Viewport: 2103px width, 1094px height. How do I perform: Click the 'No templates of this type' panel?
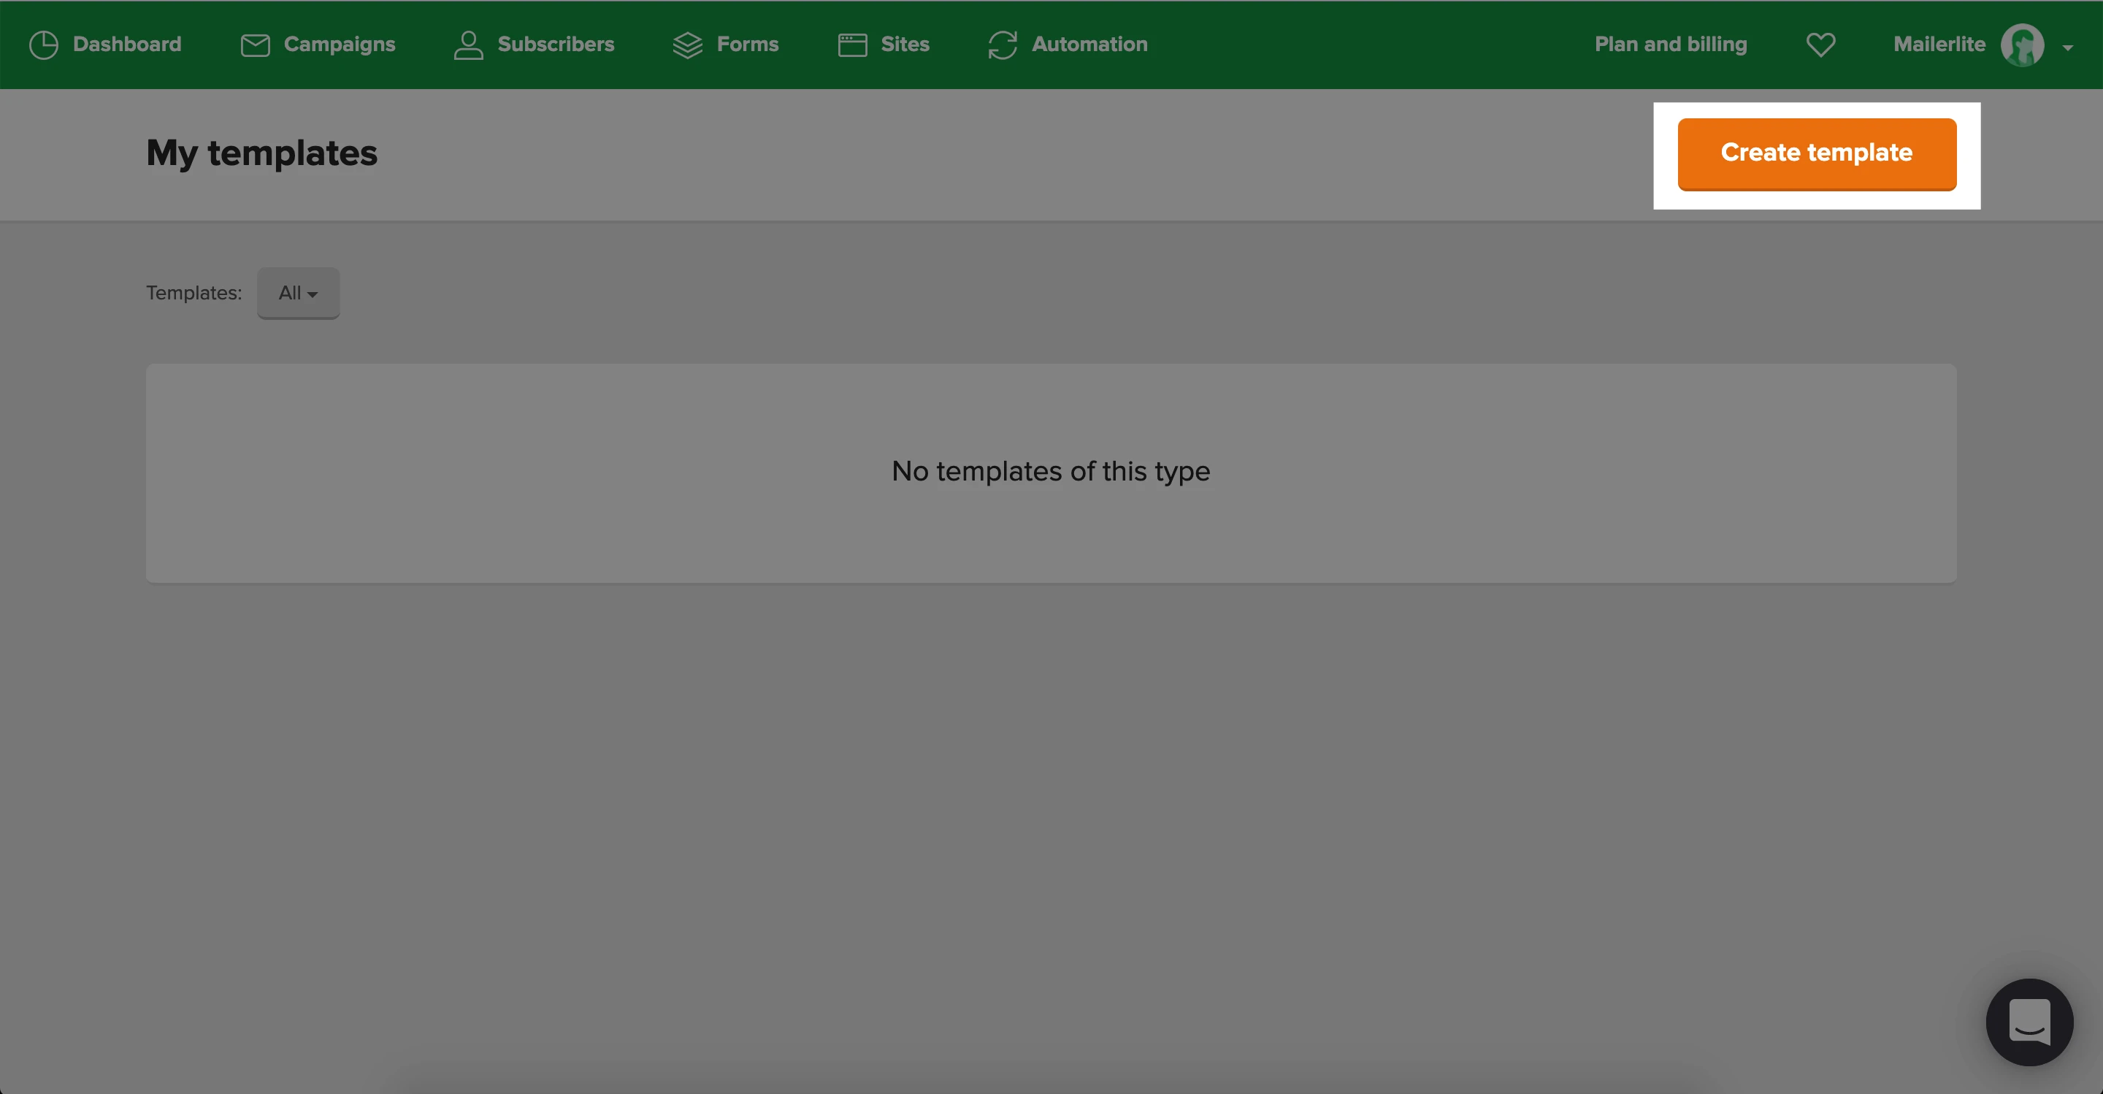1051,472
